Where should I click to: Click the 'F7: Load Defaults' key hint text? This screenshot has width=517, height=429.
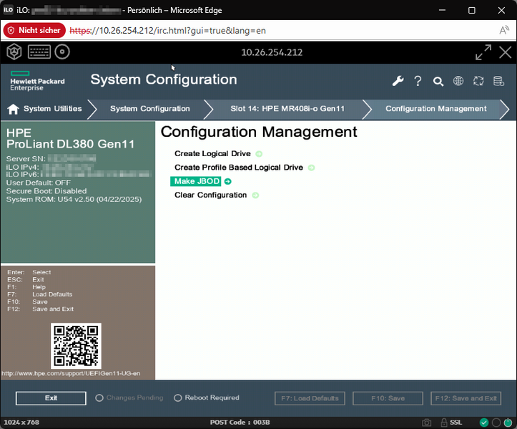(39, 294)
